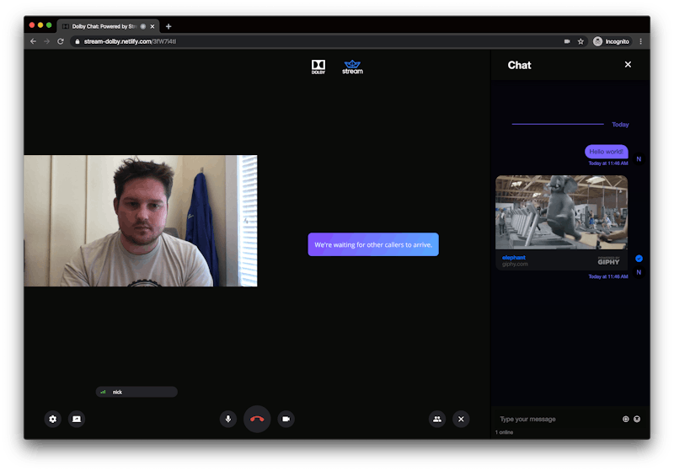Click the elephant GIF thumbnail

(x=561, y=212)
